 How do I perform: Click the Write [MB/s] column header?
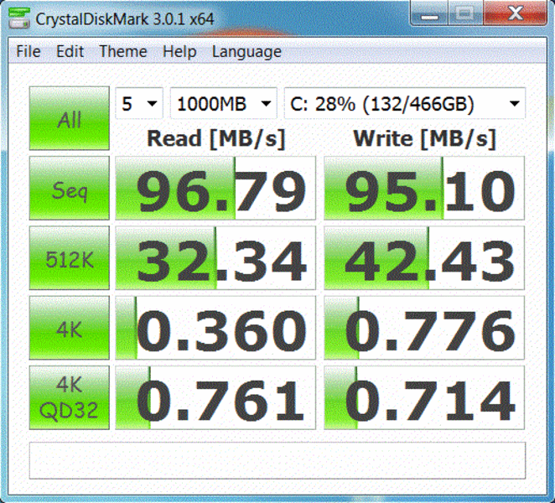pyautogui.click(x=424, y=138)
